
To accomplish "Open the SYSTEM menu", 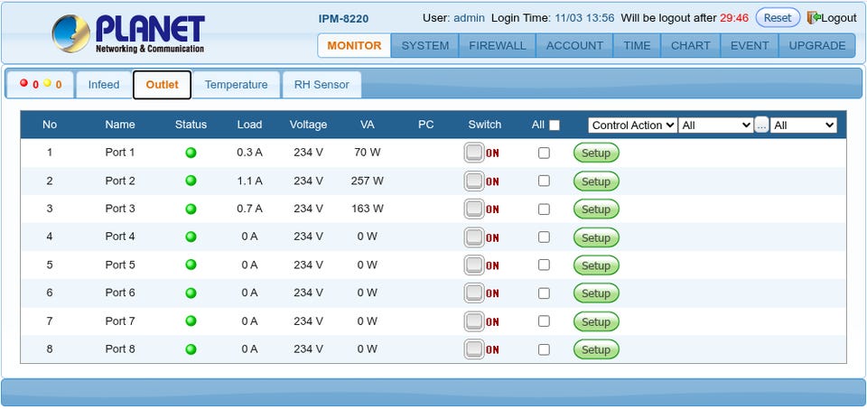I will (x=424, y=45).
